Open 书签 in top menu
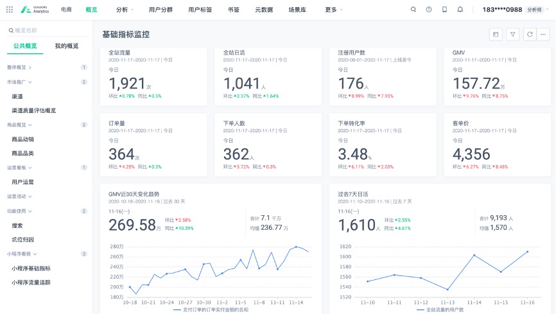The height and width of the screenshot is (314, 556). pos(233,10)
